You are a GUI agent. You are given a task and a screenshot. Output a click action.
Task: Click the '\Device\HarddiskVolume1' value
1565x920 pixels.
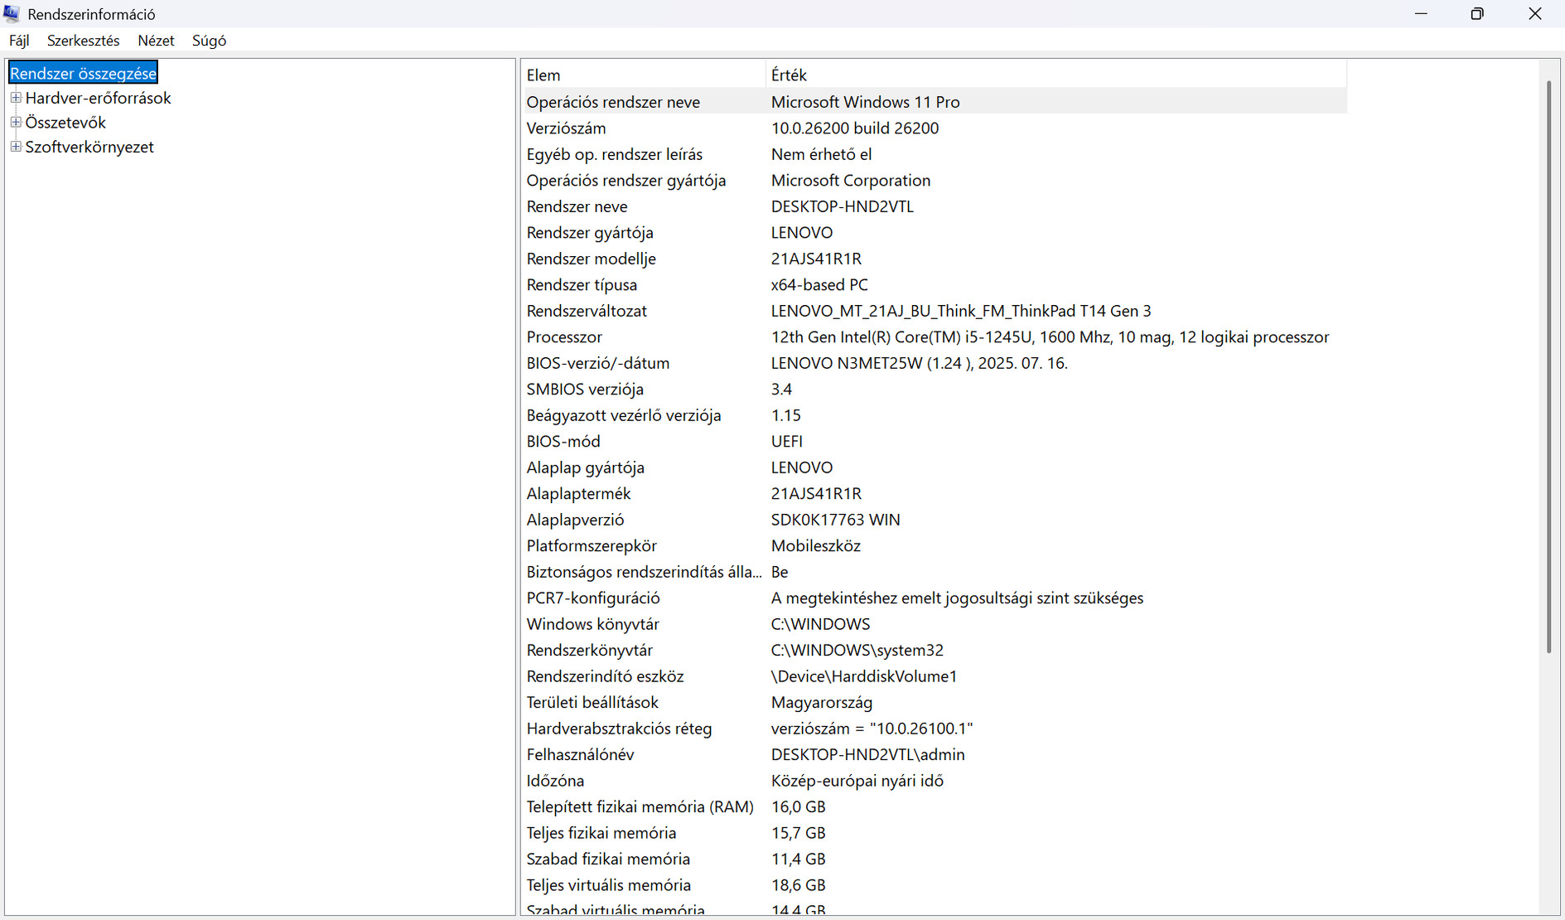(x=864, y=676)
